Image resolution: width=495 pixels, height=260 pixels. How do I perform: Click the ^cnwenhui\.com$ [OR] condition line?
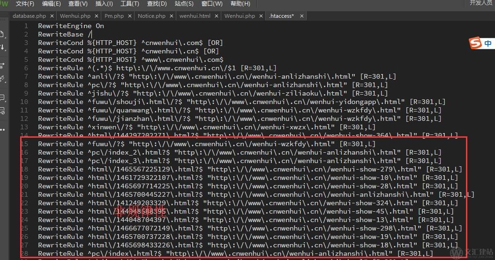pos(130,43)
